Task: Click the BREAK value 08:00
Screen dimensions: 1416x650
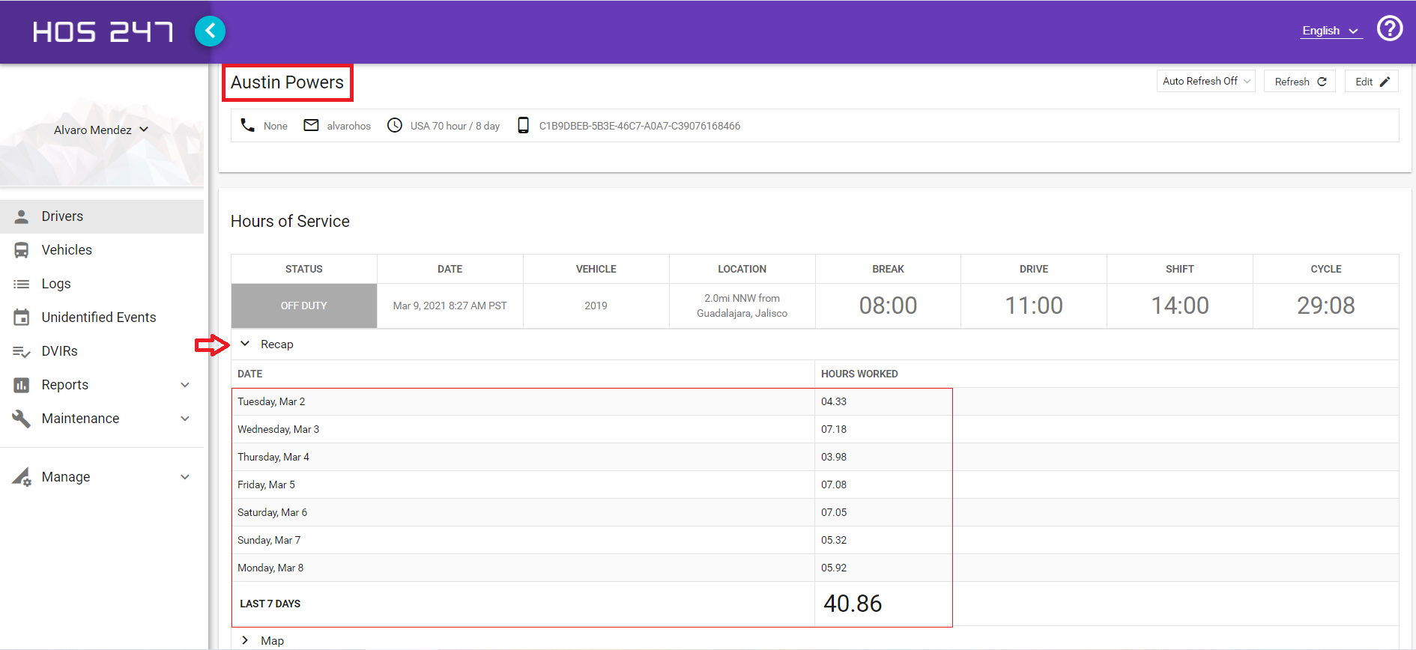Action: [889, 306]
